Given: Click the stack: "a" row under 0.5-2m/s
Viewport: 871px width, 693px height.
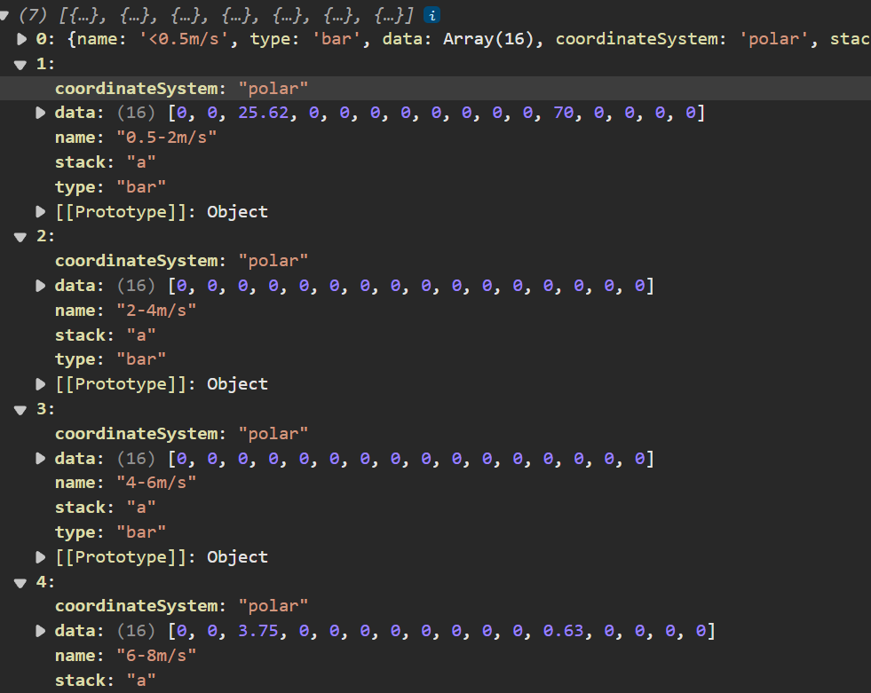Looking at the screenshot, I should [x=105, y=162].
